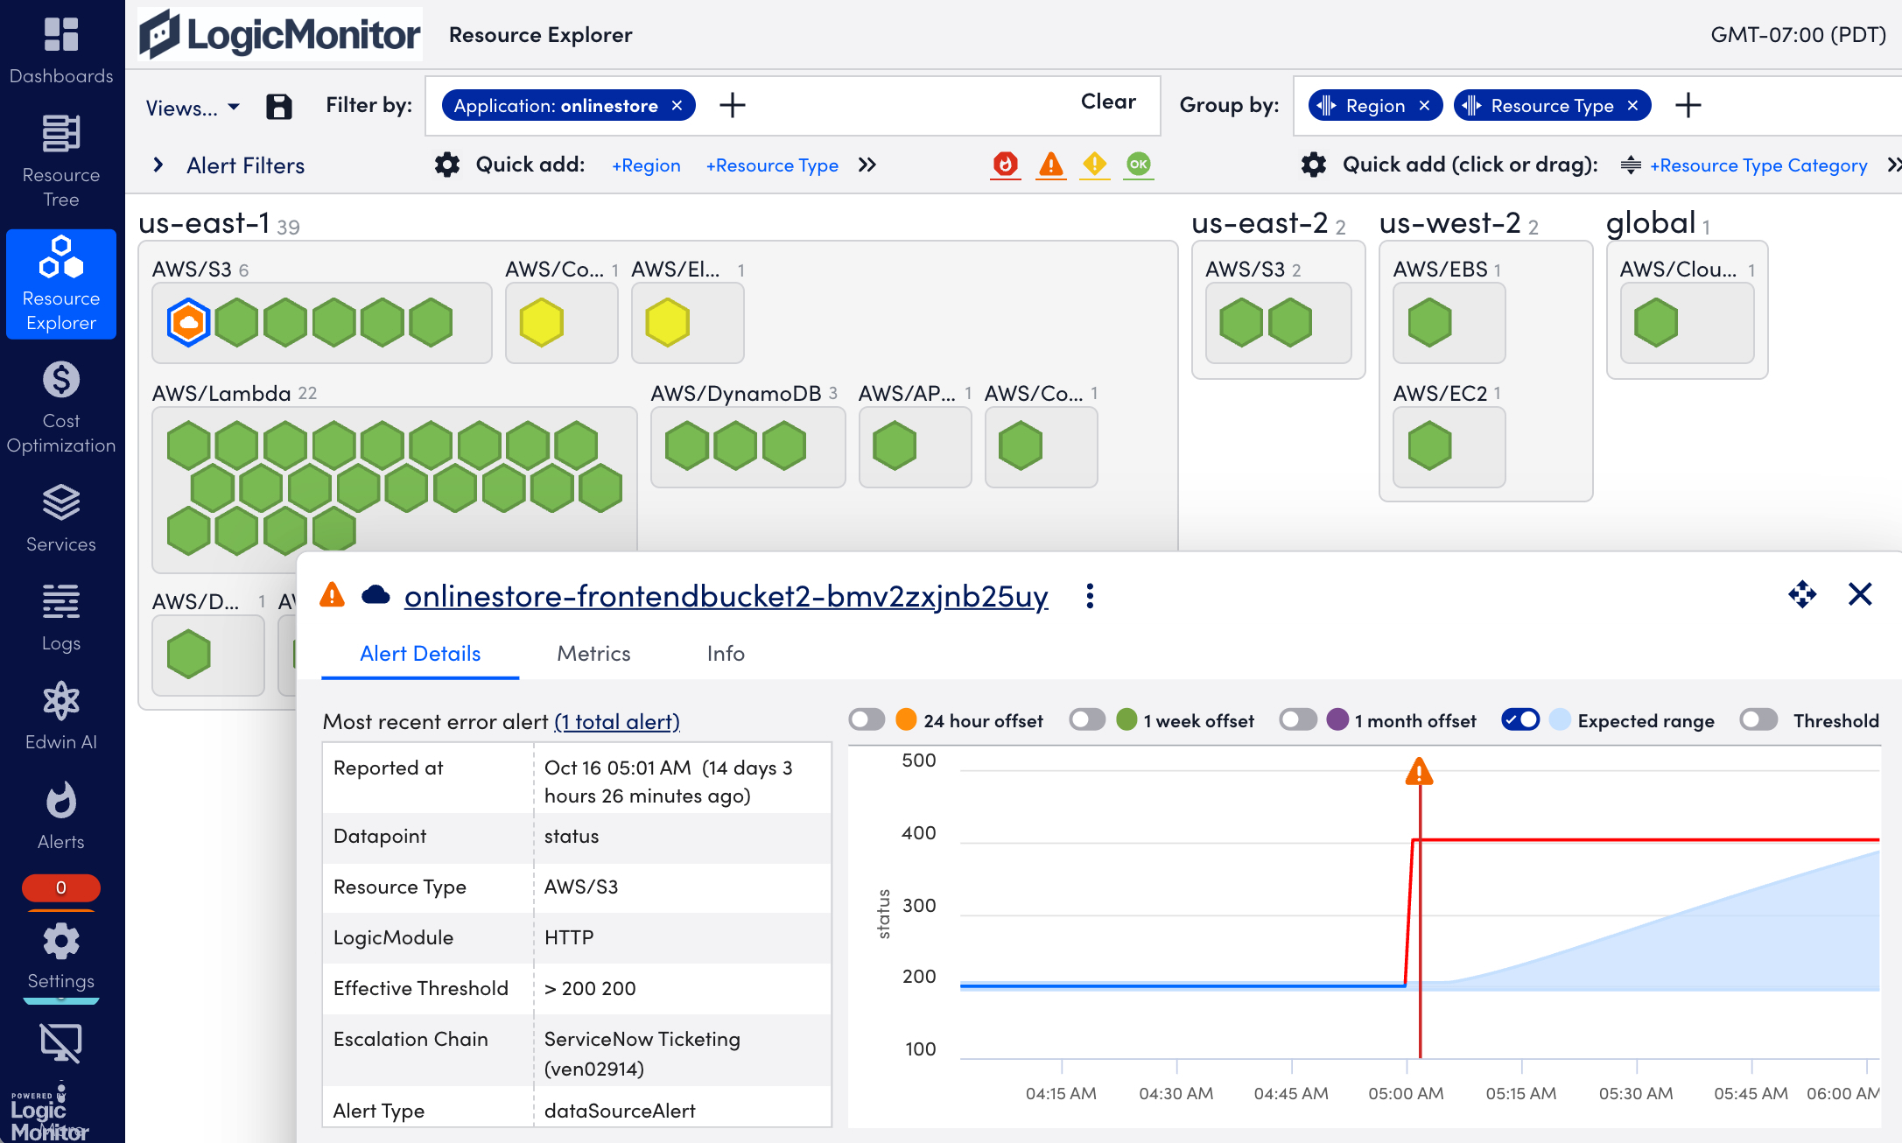Image resolution: width=1902 pixels, height=1143 pixels.
Task: Click the 1 week offset green swatch
Action: pyautogui.click(x=1127, y=719)
